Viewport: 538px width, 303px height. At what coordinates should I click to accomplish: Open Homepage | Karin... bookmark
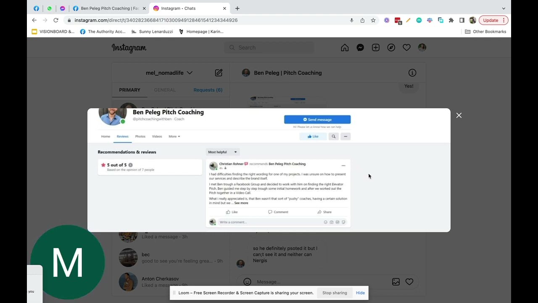[x=201, y=32]
